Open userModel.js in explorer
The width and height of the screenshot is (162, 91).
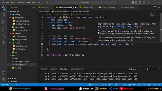22,36
